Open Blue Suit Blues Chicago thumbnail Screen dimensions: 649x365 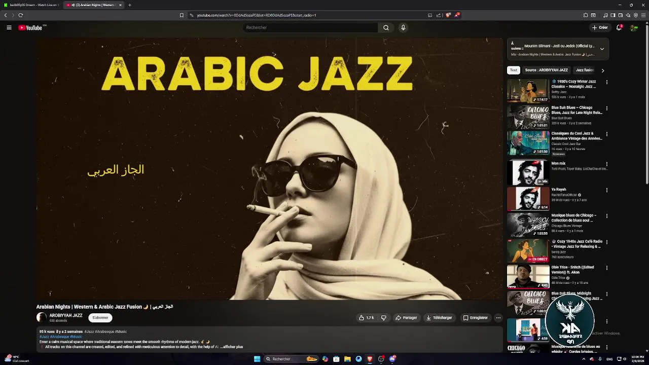(x=528, y=117)
